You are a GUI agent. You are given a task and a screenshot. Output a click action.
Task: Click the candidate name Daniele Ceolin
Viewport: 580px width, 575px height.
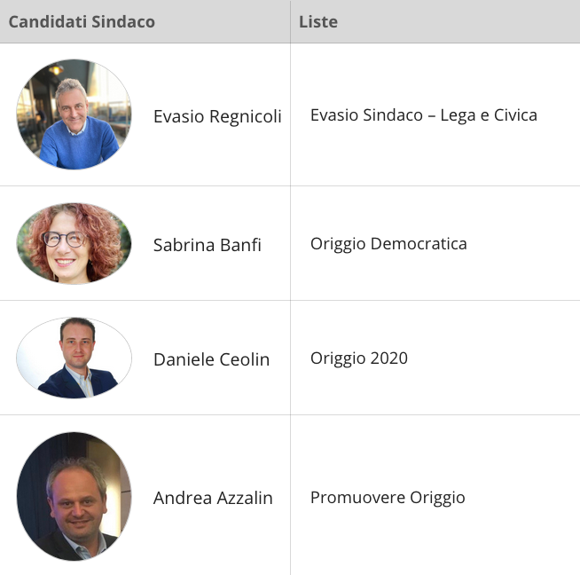[212, 359]
